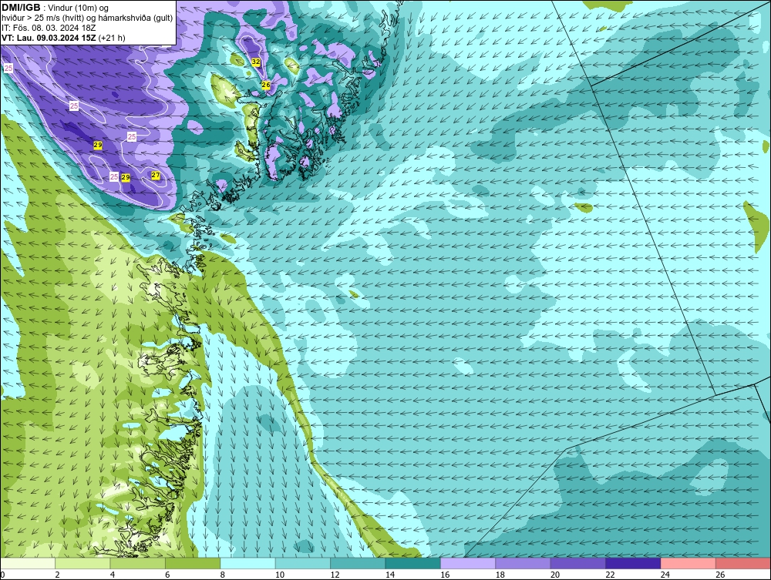Image resolution: width=771 pixels, height=580 pixels.
Task: Click the legend tick label 16
Action: point(445,575)
